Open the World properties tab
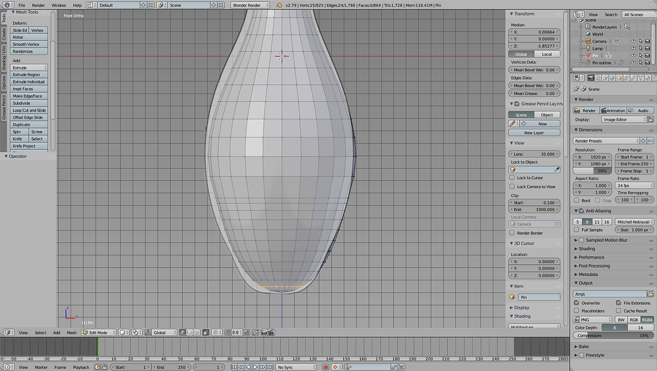 (x=612, y=77)
